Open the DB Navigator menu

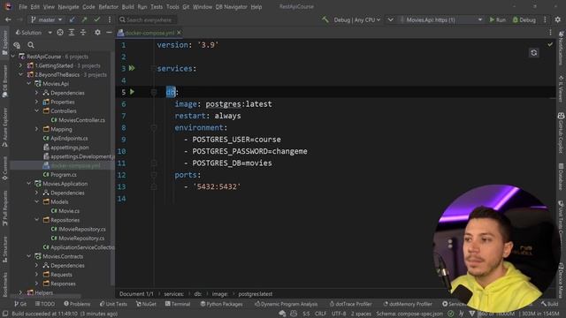point(232,7)
